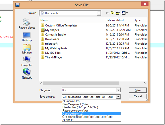
Task: Close the Save File dialog
Action: pyautogui.click(x=145, y=4)
